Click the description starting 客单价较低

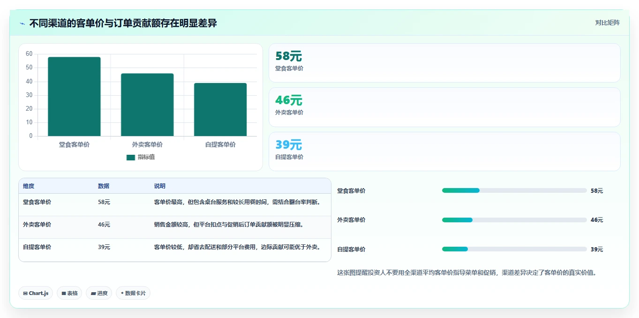click(238, 247)
